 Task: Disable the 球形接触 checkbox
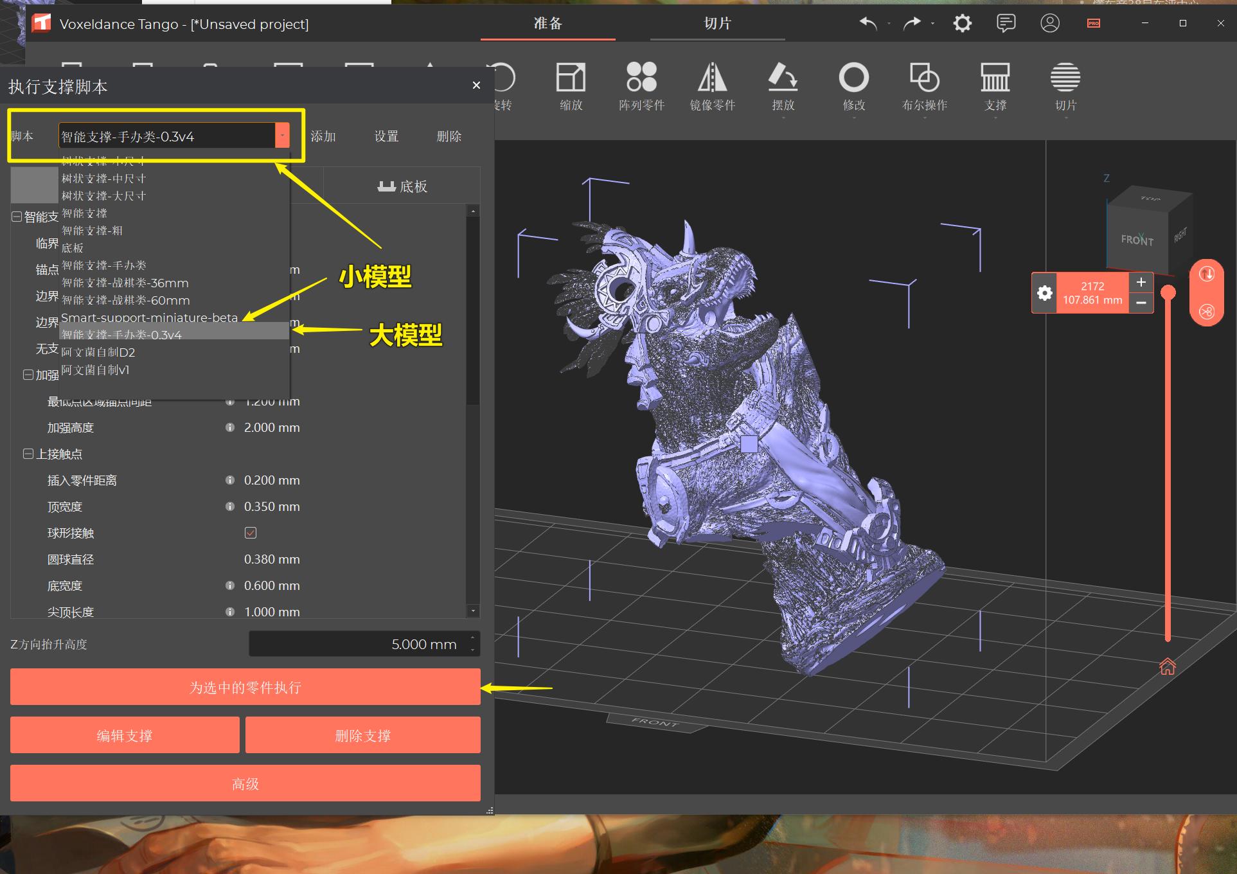[x=251, y=532]
